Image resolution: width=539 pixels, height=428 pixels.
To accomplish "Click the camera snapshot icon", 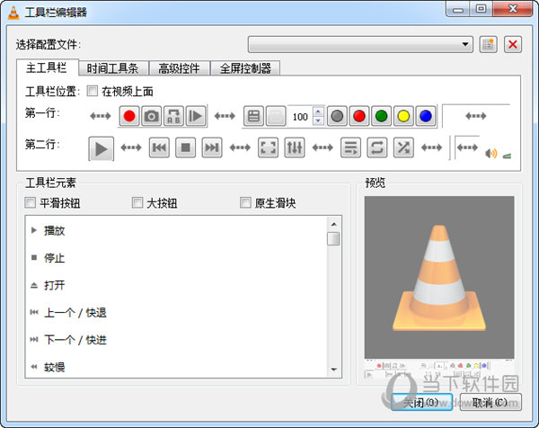I will point(152,116).
